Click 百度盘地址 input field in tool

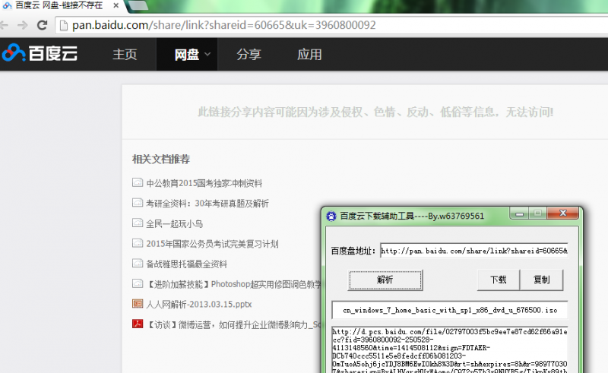[x=473, y=251]
